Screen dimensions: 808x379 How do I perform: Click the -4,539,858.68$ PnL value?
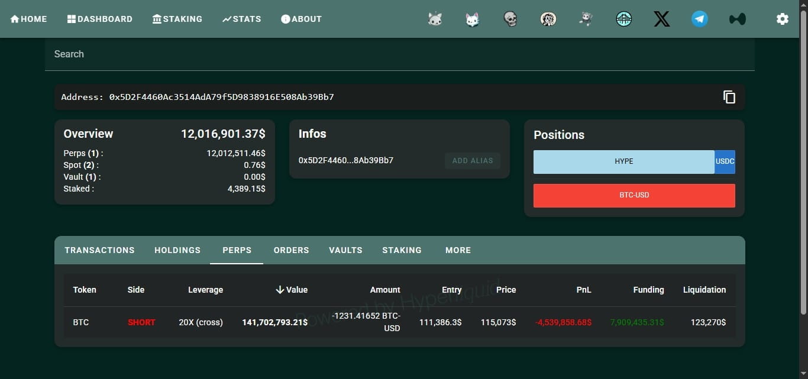pyautogui.click(x=563, y=323)
